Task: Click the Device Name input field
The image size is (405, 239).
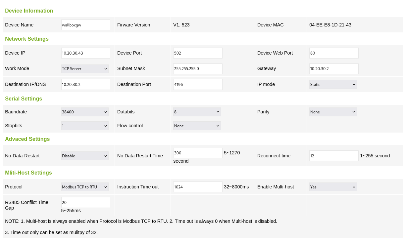Action: 86,25
